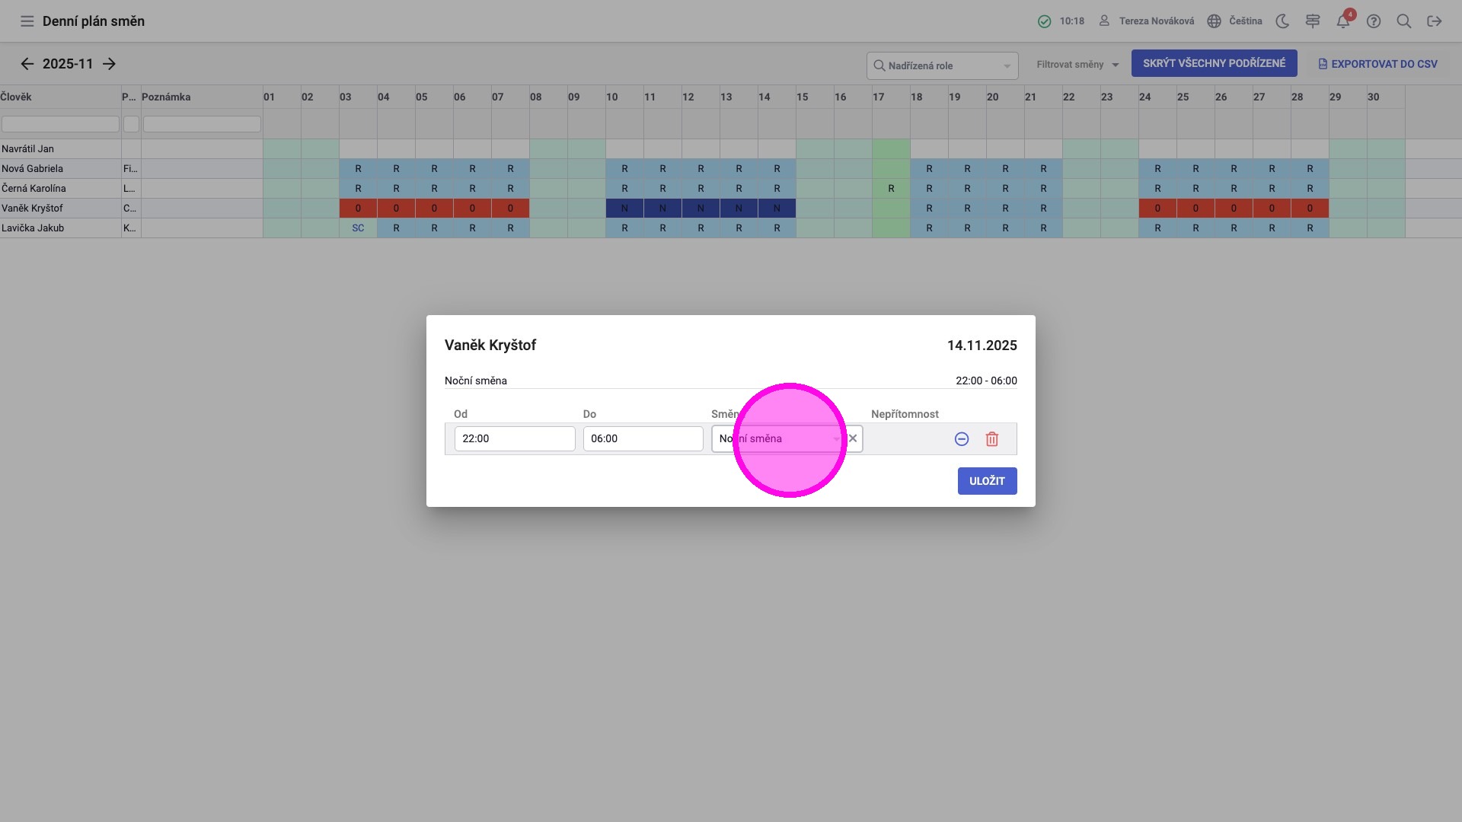Click Uložit button
Screen dimensions: 1462x822
coord(987,481)
